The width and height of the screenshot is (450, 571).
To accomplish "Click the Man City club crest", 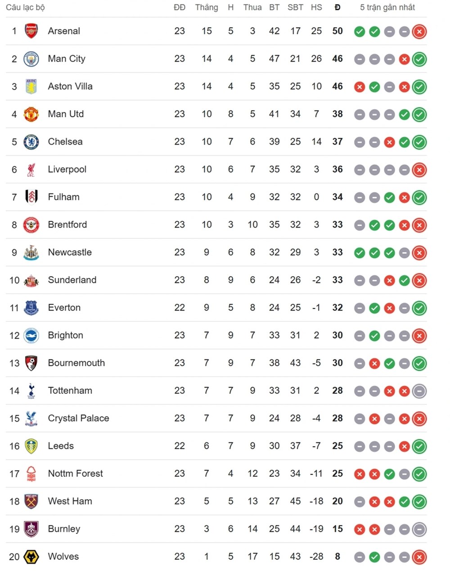I will click(x=31, y=59).
